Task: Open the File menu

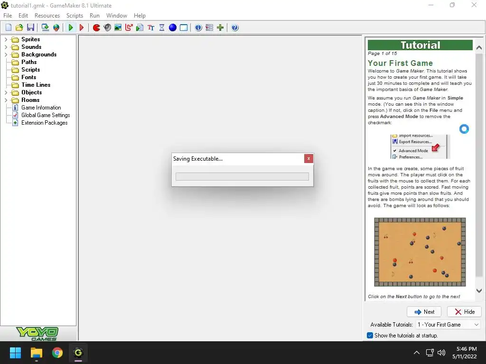Action: click(8, 16)
